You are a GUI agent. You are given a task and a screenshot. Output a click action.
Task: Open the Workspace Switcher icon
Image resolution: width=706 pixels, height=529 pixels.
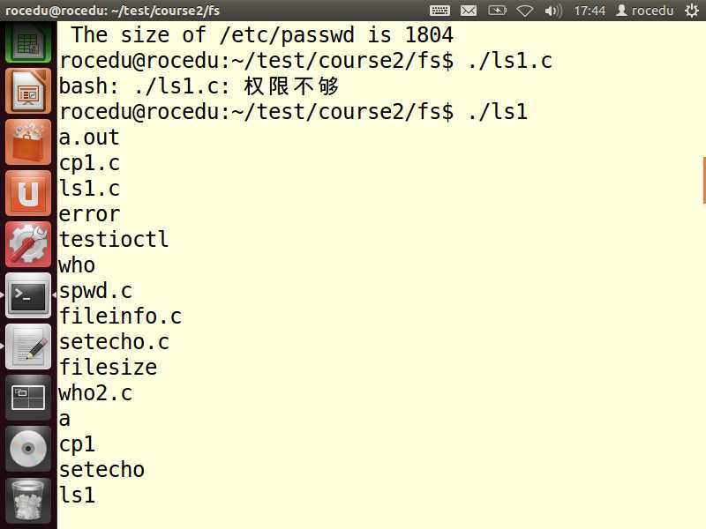click(28, 398)
